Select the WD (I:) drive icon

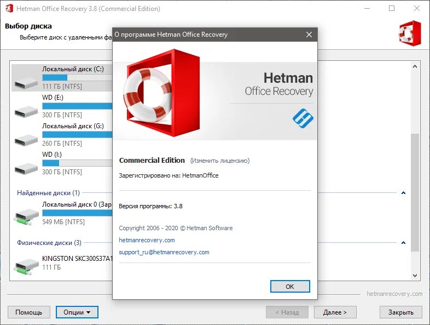[26, 169]
